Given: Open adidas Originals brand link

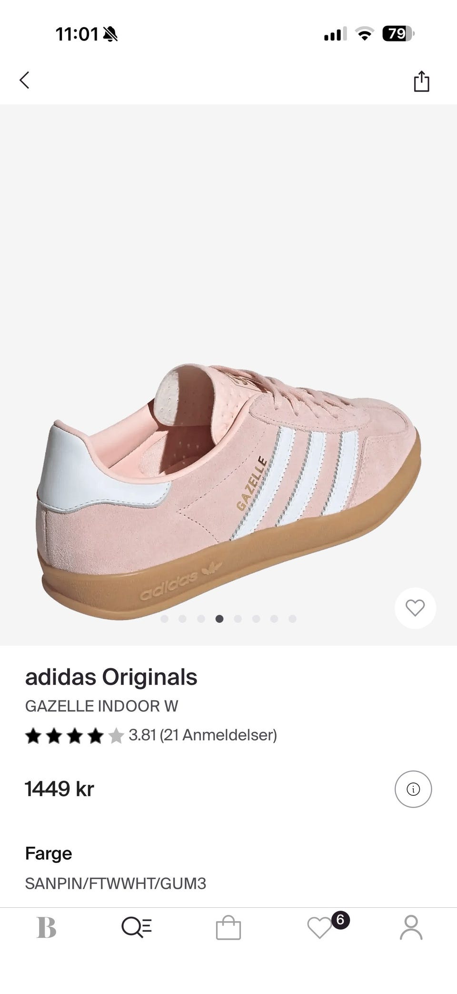Looking at the screenshot, I should (x=111, y=677).
